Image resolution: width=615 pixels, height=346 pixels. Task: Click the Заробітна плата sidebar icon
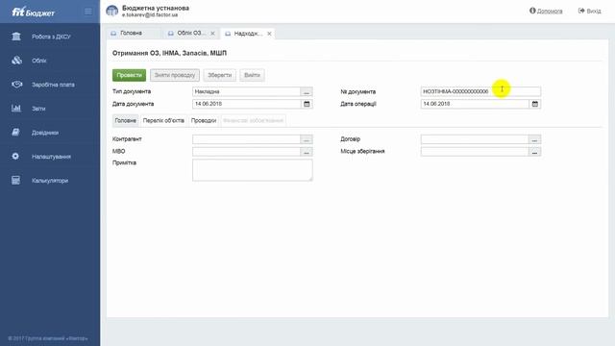(17, 85)
